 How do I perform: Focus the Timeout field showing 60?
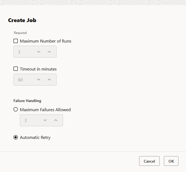click(x=24, y=80)
